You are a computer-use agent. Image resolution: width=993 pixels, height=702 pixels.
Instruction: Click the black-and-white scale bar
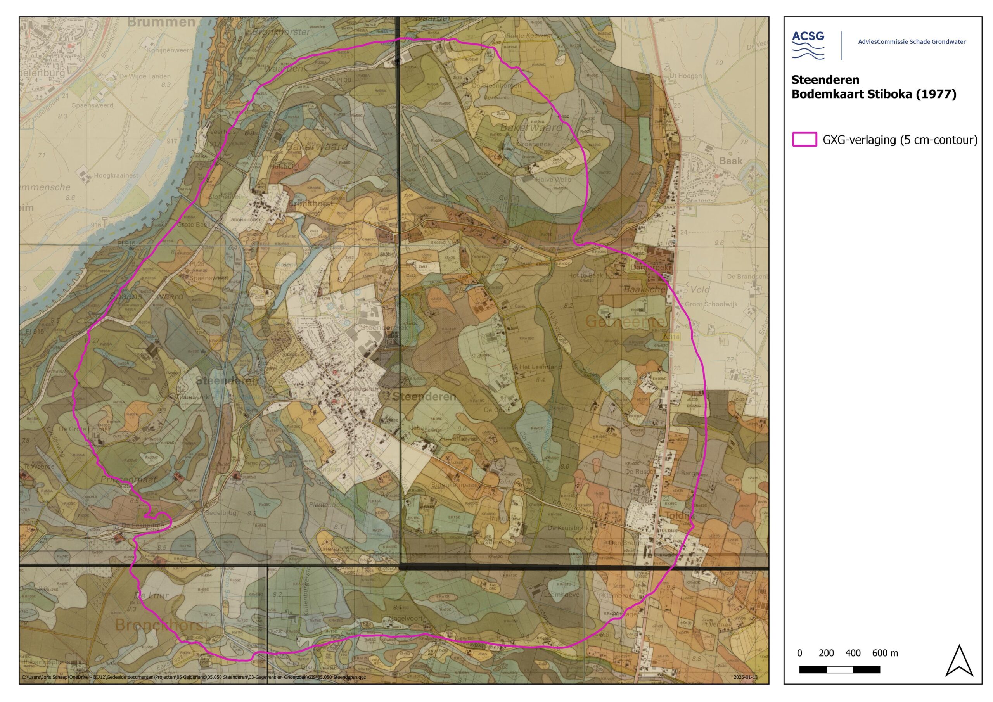pyautogui.click(x=839, y=669)
